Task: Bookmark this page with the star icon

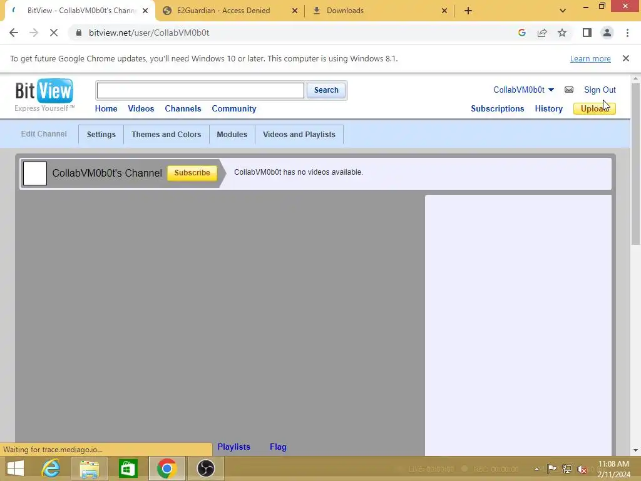Action: (562, 33)
